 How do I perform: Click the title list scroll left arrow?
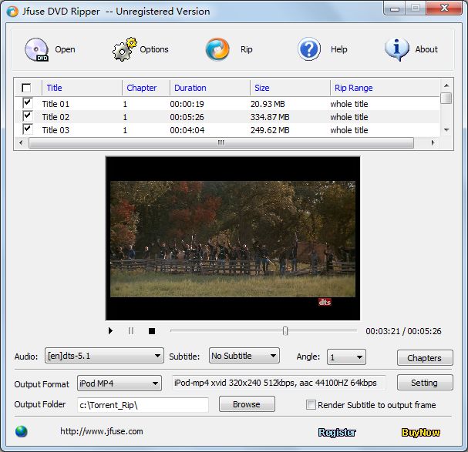point(21,142)
